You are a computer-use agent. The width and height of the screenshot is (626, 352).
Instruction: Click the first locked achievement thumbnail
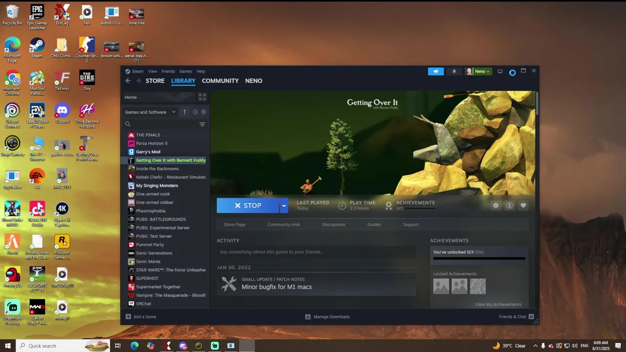(x=441, y=286)
